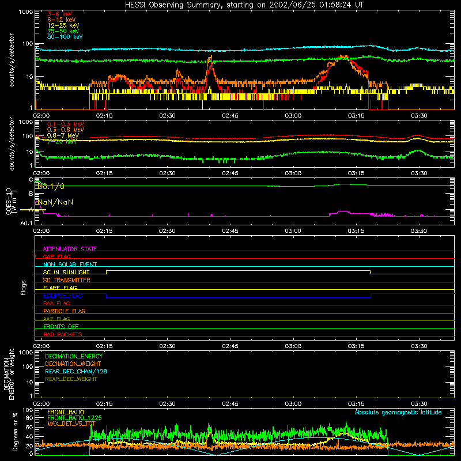Select the FRONTS_OFF flag label
The width and height of the screenshot is (461, 461).
[x=61, y=326]
